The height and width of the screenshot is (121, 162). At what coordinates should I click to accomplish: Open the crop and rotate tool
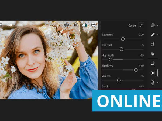pyautogui.click(x=153, y=44)
